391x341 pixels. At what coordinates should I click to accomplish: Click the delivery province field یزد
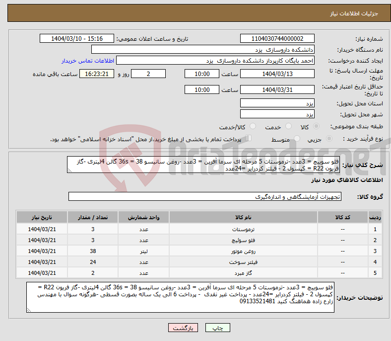(x=277, y=103)
